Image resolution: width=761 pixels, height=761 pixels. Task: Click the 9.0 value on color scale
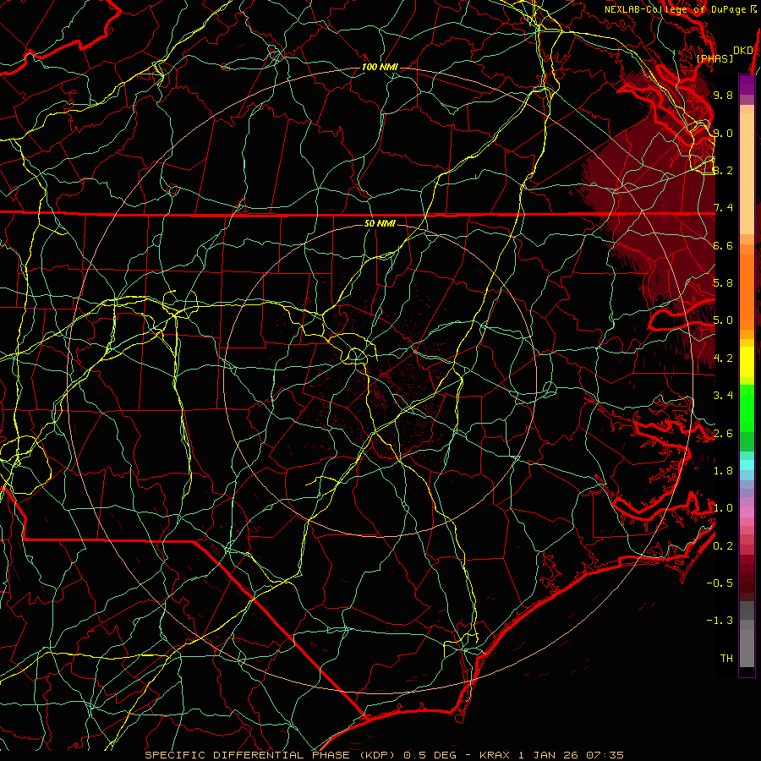723,133
